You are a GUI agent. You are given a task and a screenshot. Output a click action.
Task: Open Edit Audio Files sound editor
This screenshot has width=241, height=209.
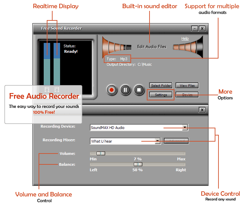coord(152,47)
